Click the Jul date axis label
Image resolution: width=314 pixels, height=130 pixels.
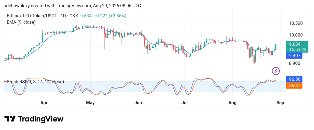coord(185,103)
